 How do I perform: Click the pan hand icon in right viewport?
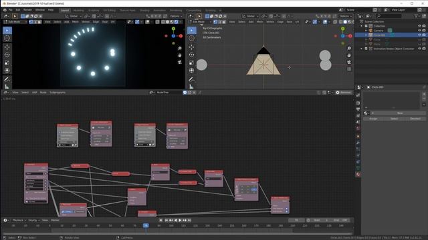[349, 55]
